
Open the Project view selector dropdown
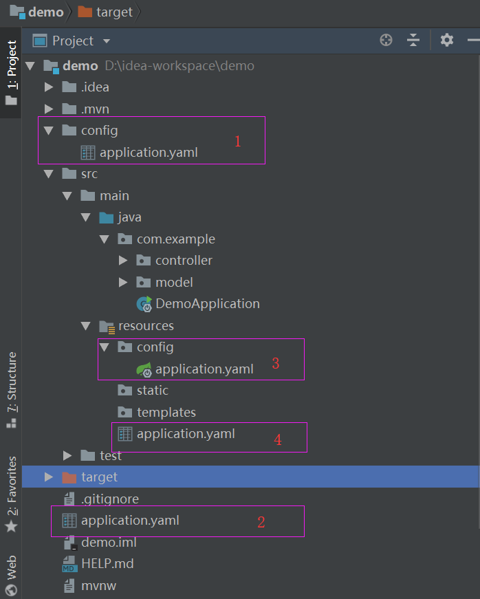click(107, 40)
